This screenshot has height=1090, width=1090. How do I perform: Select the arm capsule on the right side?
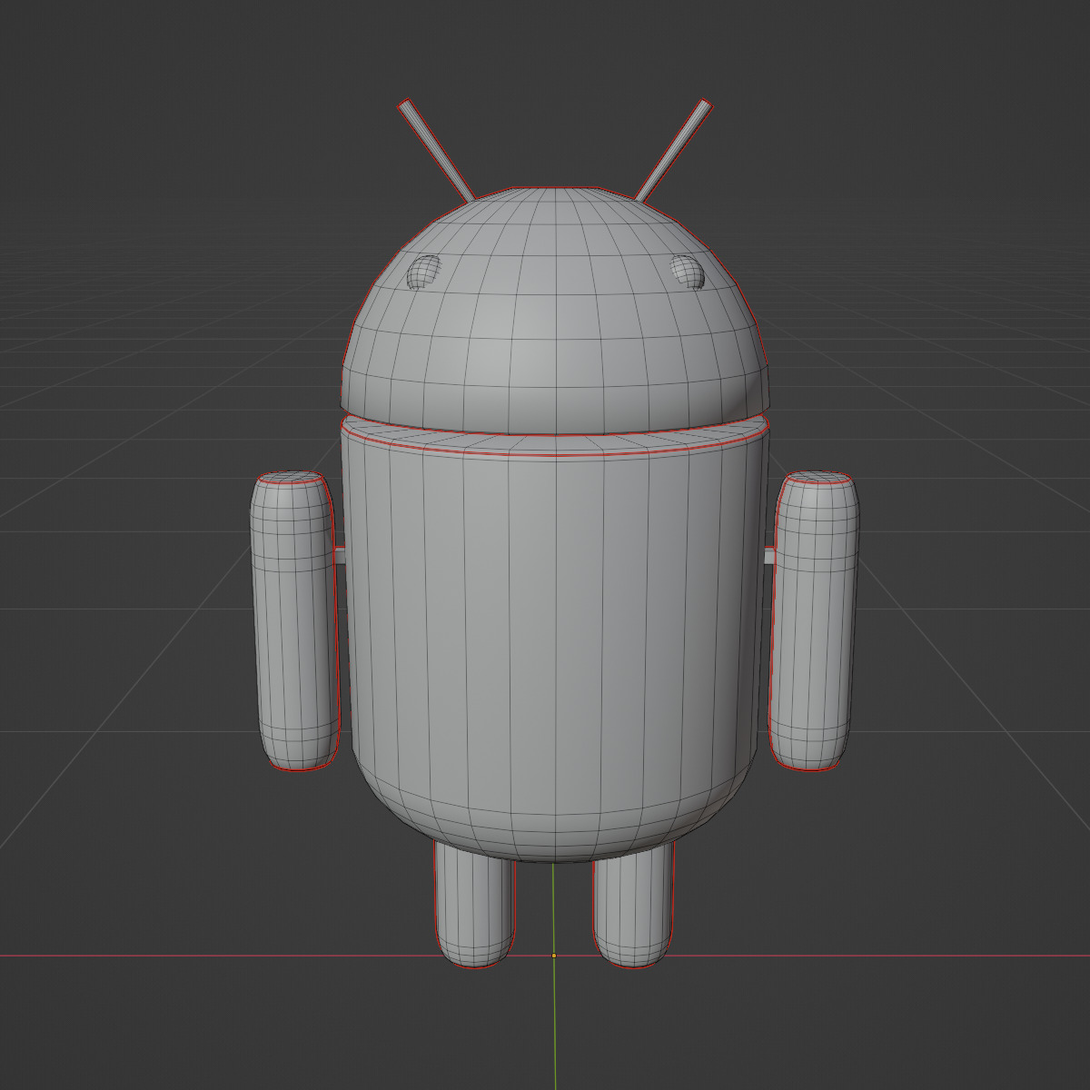pos(814,620)
